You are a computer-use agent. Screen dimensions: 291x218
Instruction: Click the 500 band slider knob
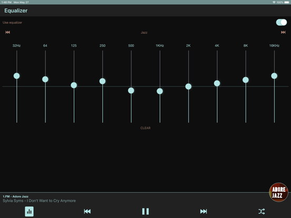tap(131, 91)
